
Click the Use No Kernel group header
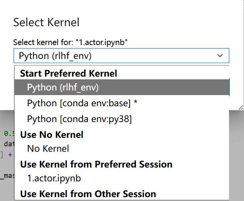tap(52, 134)
